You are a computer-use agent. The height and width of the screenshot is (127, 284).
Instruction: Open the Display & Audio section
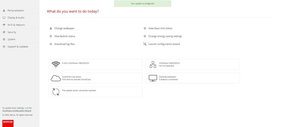[x=16, y=18]
